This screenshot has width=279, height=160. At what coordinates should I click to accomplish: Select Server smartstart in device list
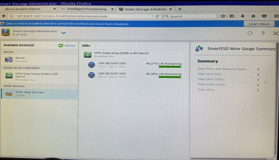click(39, 59)
